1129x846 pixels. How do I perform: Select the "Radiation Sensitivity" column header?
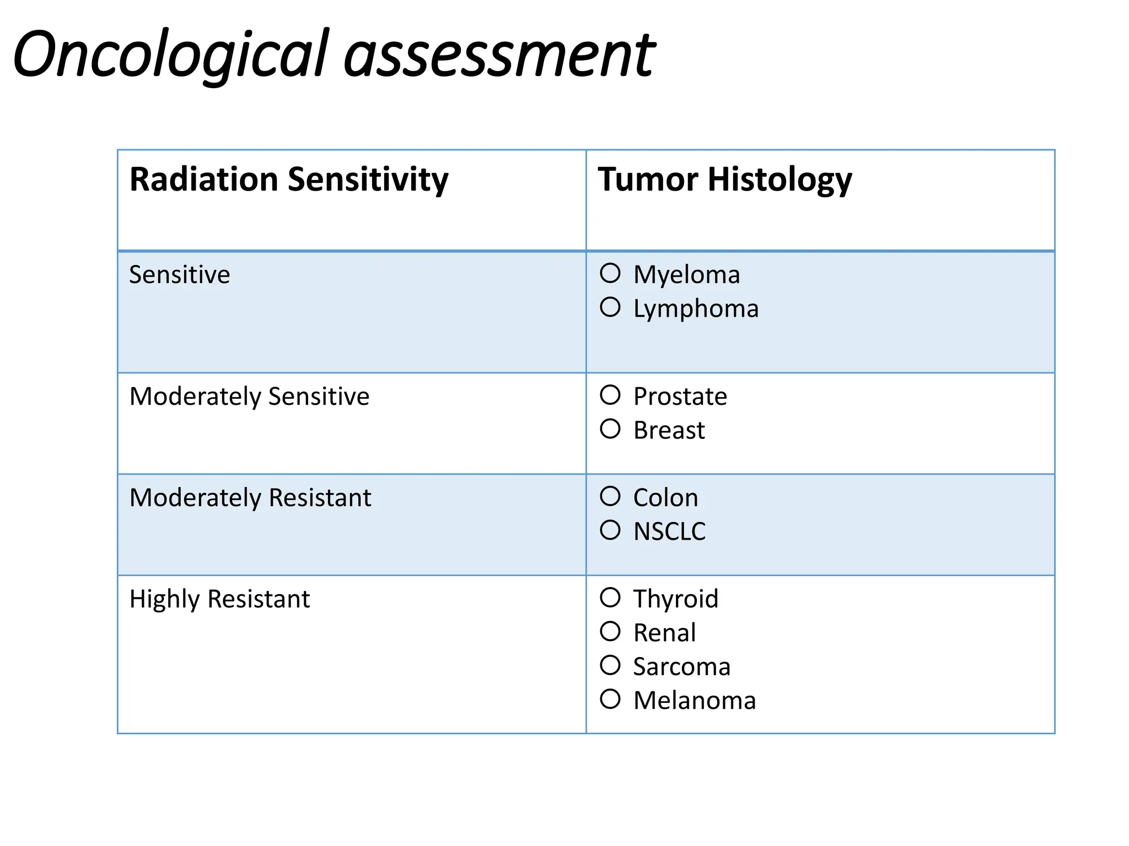point(289,180)
